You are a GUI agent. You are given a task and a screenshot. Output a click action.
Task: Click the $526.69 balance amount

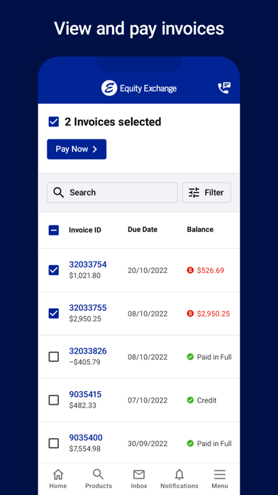(x=211, y=270)
